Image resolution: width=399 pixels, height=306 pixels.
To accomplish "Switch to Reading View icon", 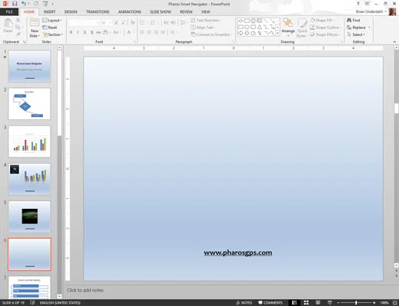I will pyautogui.click(x=318, y=303).
